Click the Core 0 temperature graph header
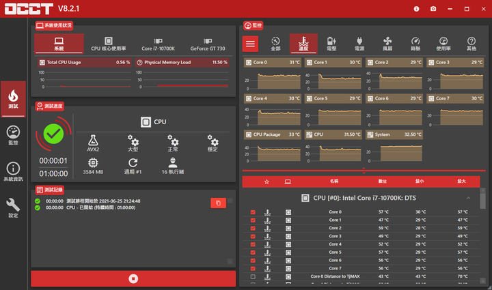The image size is (492, 290). (273, 62)
